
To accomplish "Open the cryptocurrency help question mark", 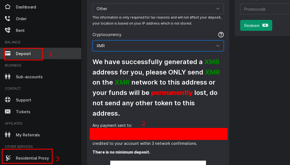I will point(221,35).
